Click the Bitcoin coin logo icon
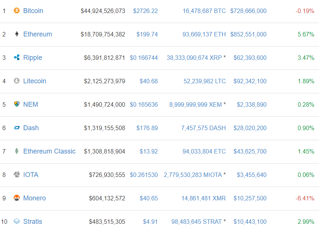This screenshot has height=229, width=325. coord(17,10)
